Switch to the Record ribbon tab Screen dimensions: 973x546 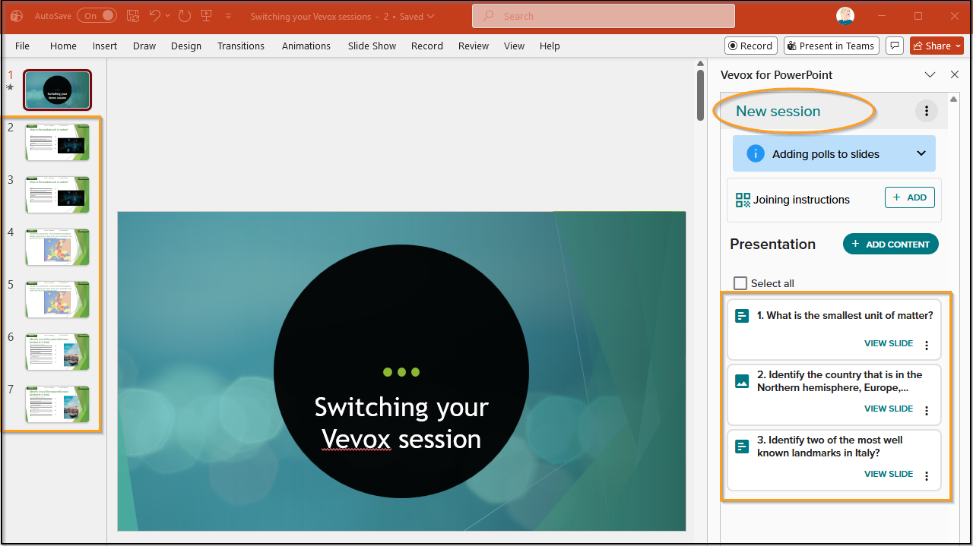click(x=427, y=46)
